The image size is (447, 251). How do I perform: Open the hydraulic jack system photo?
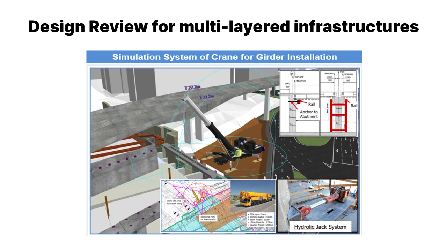pyautogui.click(x=317, y=206)
